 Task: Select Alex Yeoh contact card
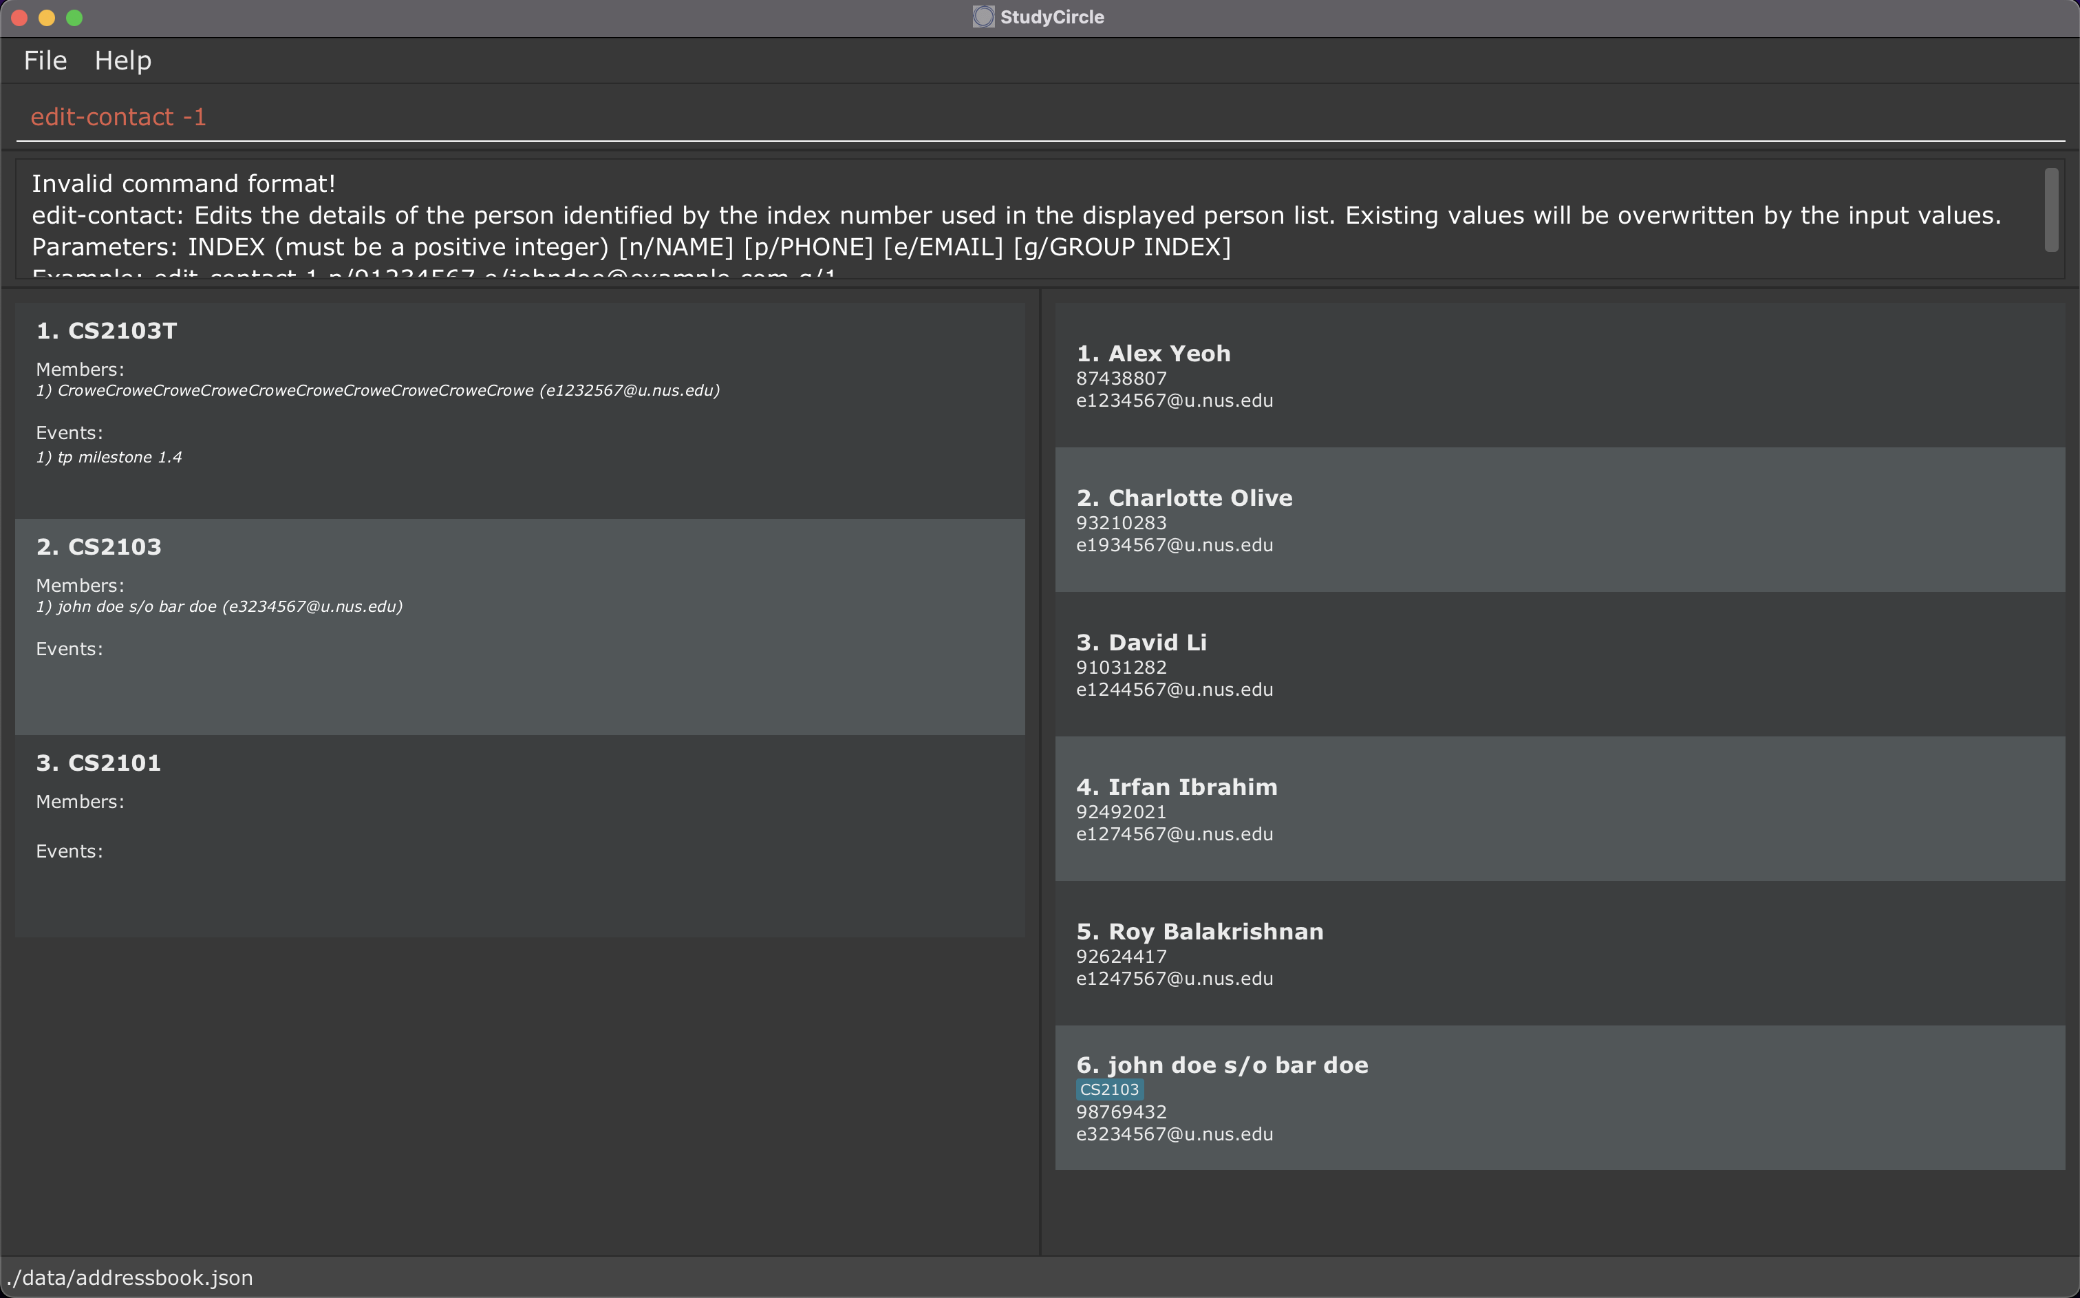click(x=1559, y=375)
